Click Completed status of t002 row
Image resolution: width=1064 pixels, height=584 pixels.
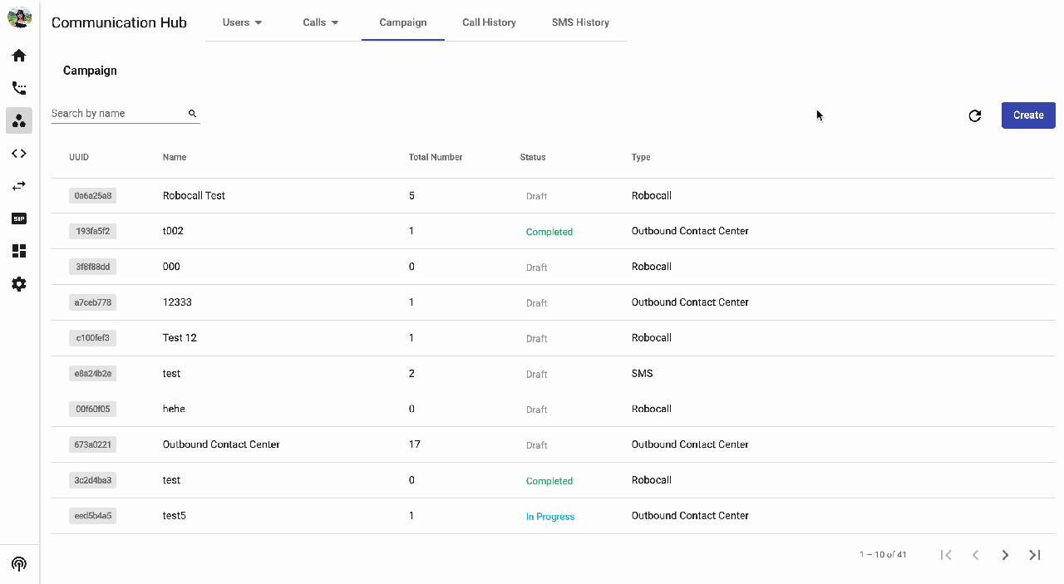coord(549,232)
